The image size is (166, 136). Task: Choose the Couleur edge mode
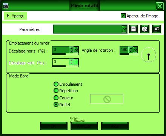[56, 97]
